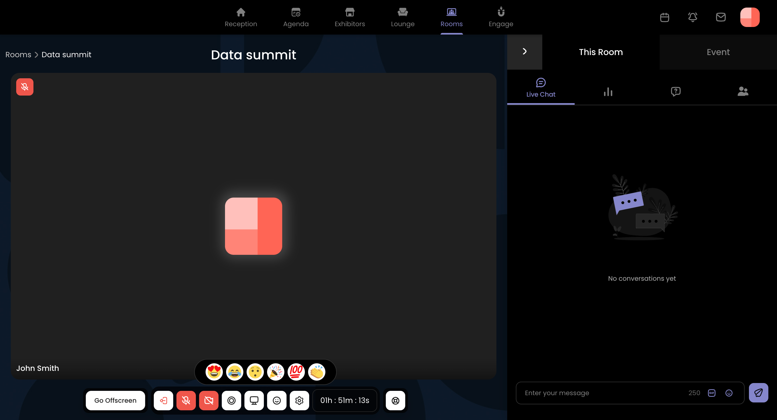Send the chat message

point(758,393)
